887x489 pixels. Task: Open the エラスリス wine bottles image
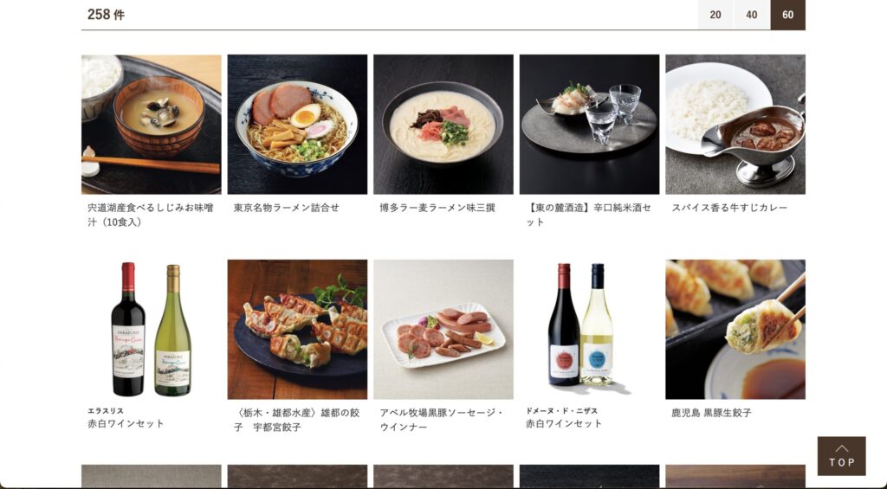pyautogui.click(x=151, y=330)
